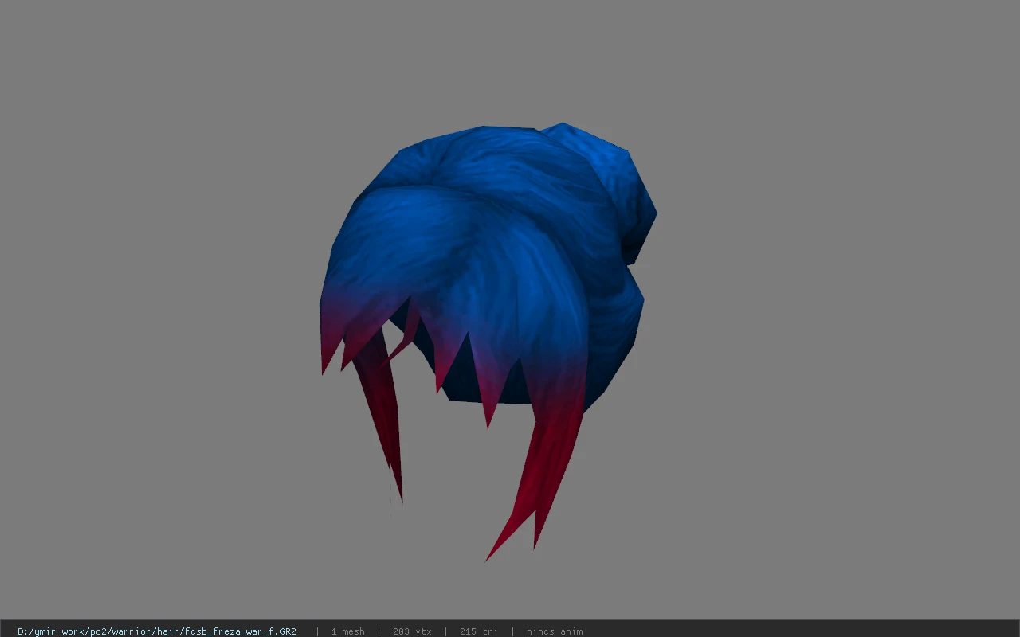Click empty gray viewport background left of model
The height and width of the screenshot is (637, 1020).
pos(159,318)
